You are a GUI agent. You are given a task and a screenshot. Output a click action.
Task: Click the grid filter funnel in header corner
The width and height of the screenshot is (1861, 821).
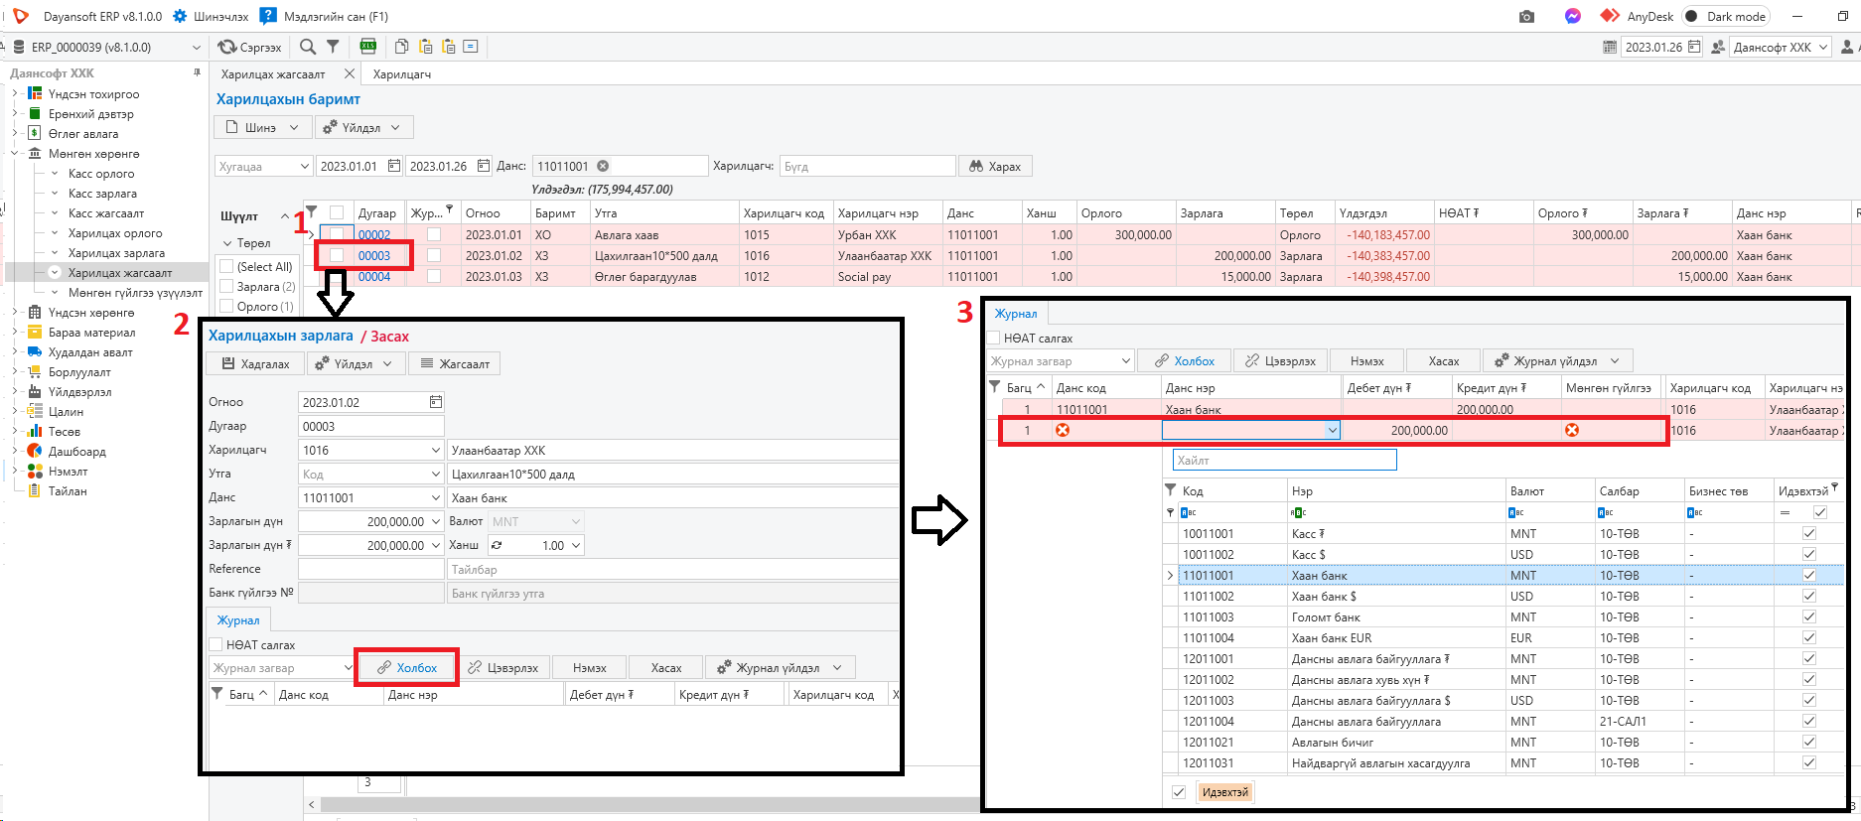click(x=311, y=212)
